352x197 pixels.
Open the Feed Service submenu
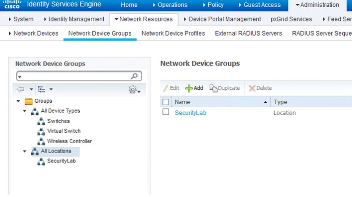[337, 19]
